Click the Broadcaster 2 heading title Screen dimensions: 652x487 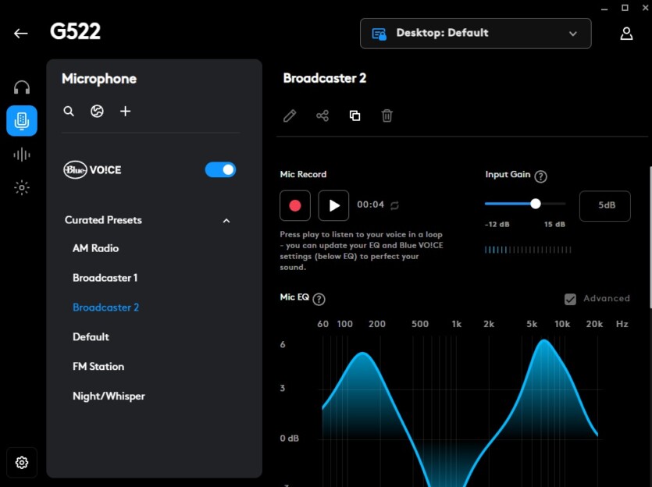click(325, 78)
